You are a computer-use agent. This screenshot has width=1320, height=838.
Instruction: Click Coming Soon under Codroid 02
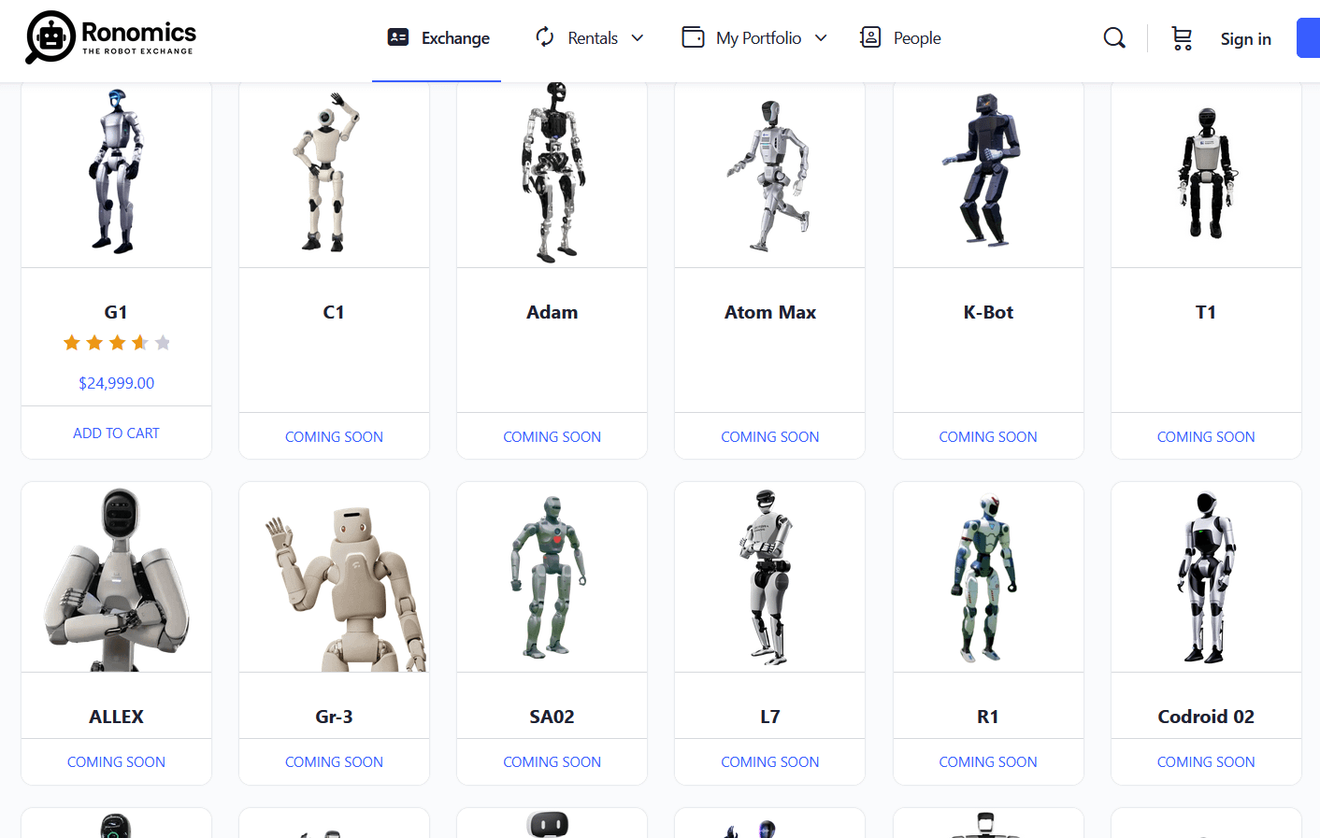(x=1205, y=762)
